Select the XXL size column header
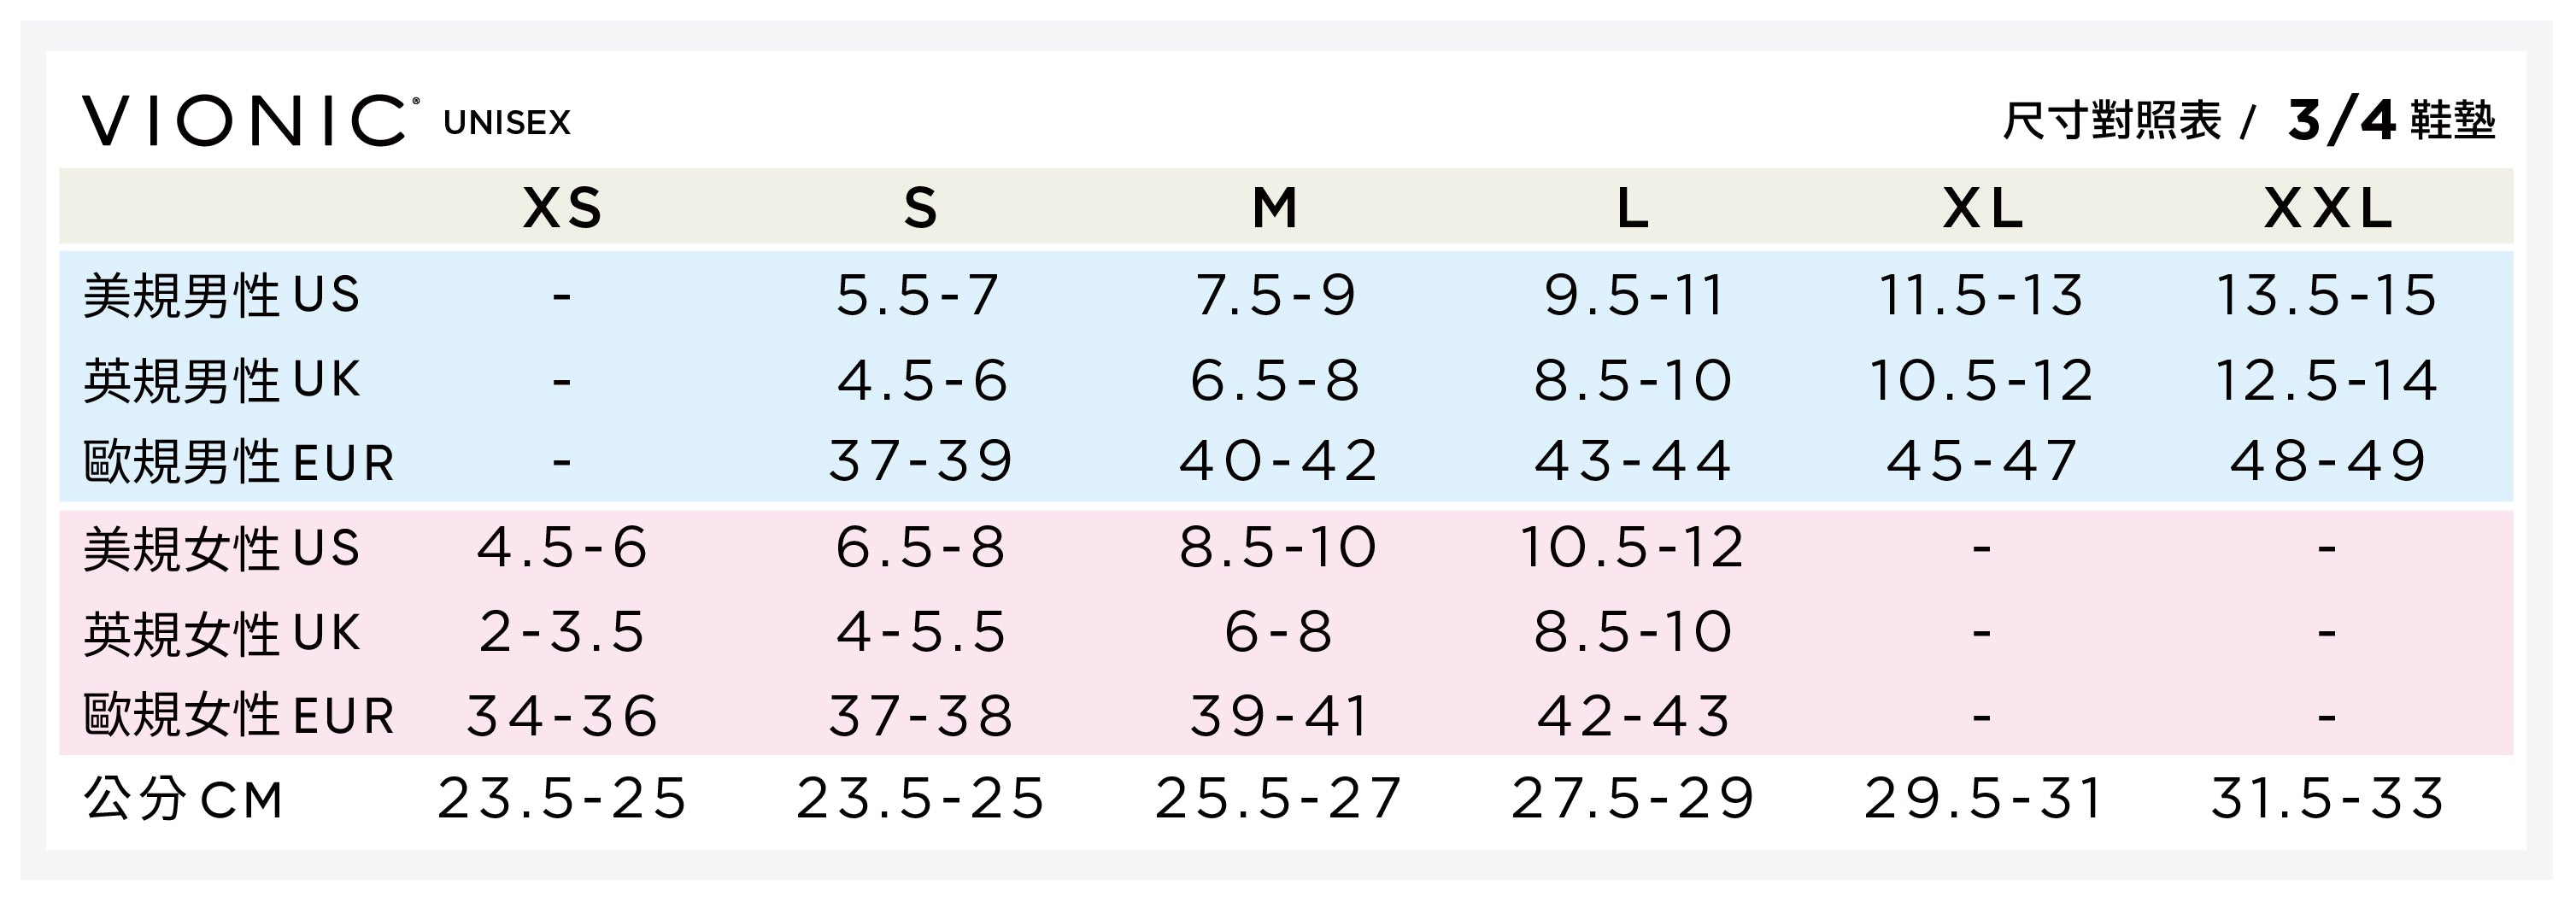Screen dimensions: 2576x902 [2328, 209]
